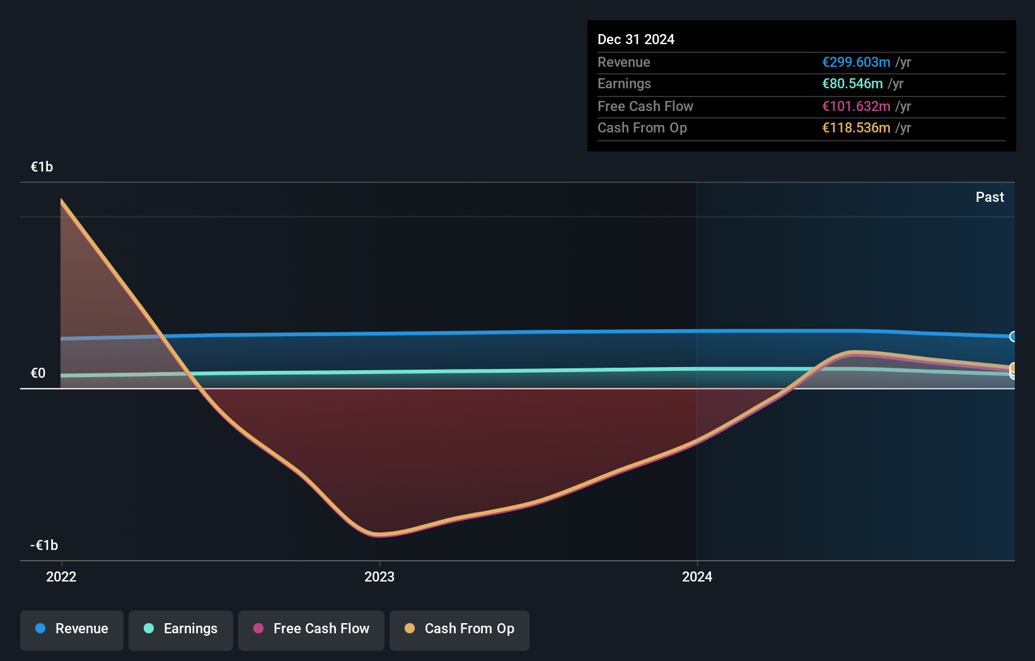Click the €299.603m revenue value
The height and width of the screenshot is (661, 1035).
(x=856, y=62)
